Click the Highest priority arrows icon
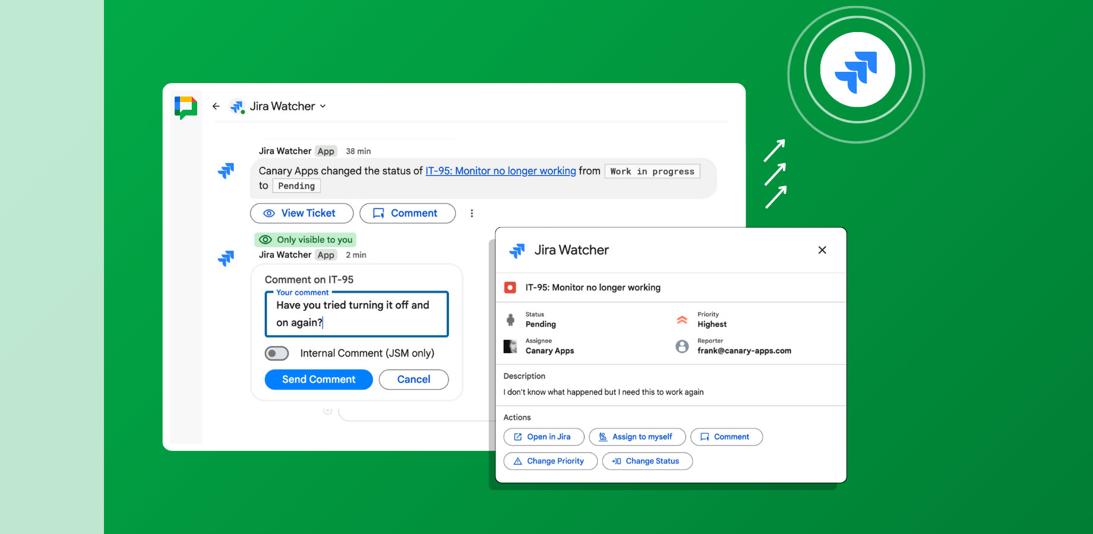Screen dimensions: 1093x534 tap(682, 320)
